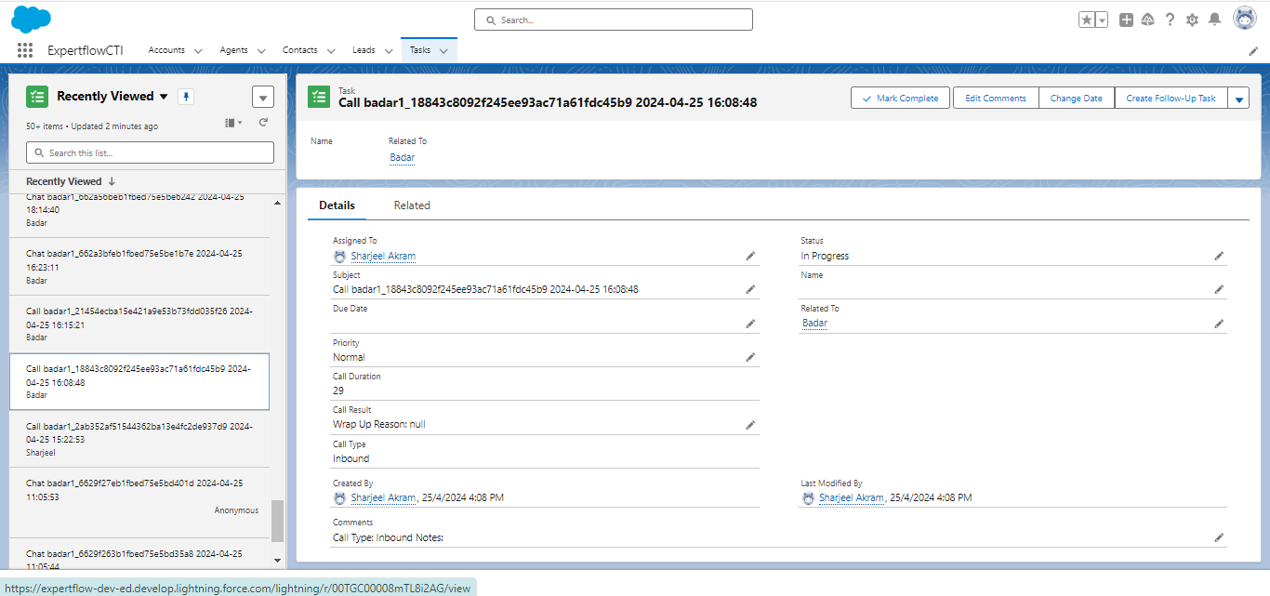
Task: Expand more actions arrow beside Create Follow-Up Task
Action: pos(1238,99)
